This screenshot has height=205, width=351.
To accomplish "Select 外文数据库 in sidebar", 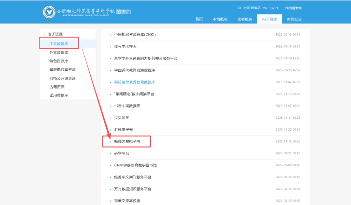I will coord(58,53).
